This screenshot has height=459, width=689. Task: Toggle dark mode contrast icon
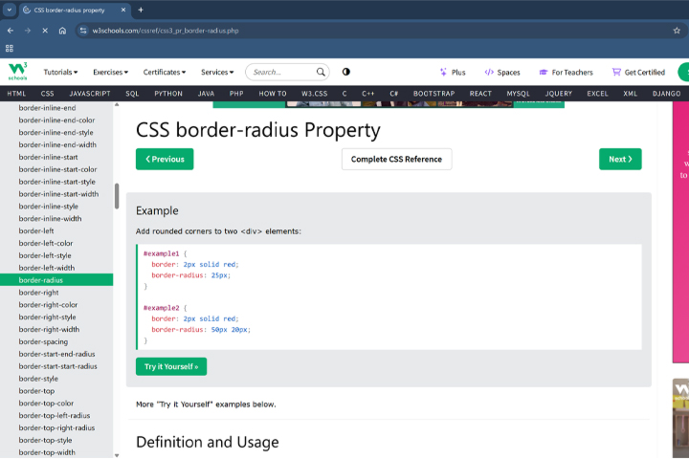click(x=346, y=72)
